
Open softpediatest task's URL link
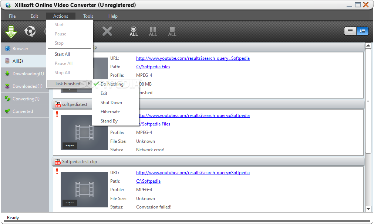point(194,116)
